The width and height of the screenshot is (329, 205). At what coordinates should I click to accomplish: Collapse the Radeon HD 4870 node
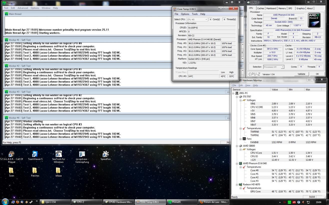pyautogui.click(x=237, y=185)
